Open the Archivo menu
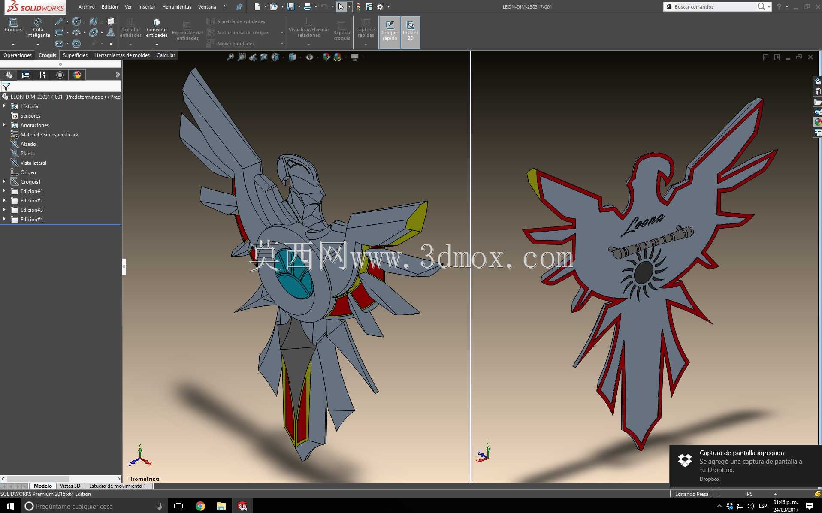Image resolution: width=822 pixels, height=513 pixels. (87, 7)
